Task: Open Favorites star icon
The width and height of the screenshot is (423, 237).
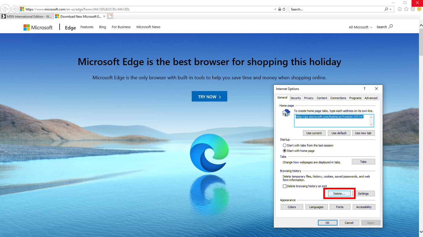Action: pyautogui.click(x=406, y=9)
